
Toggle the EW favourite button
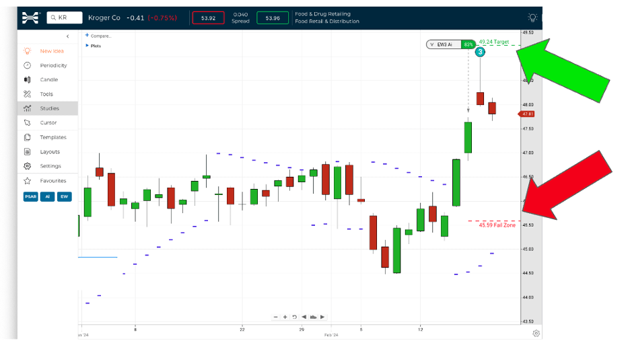(x=65, y=196)
